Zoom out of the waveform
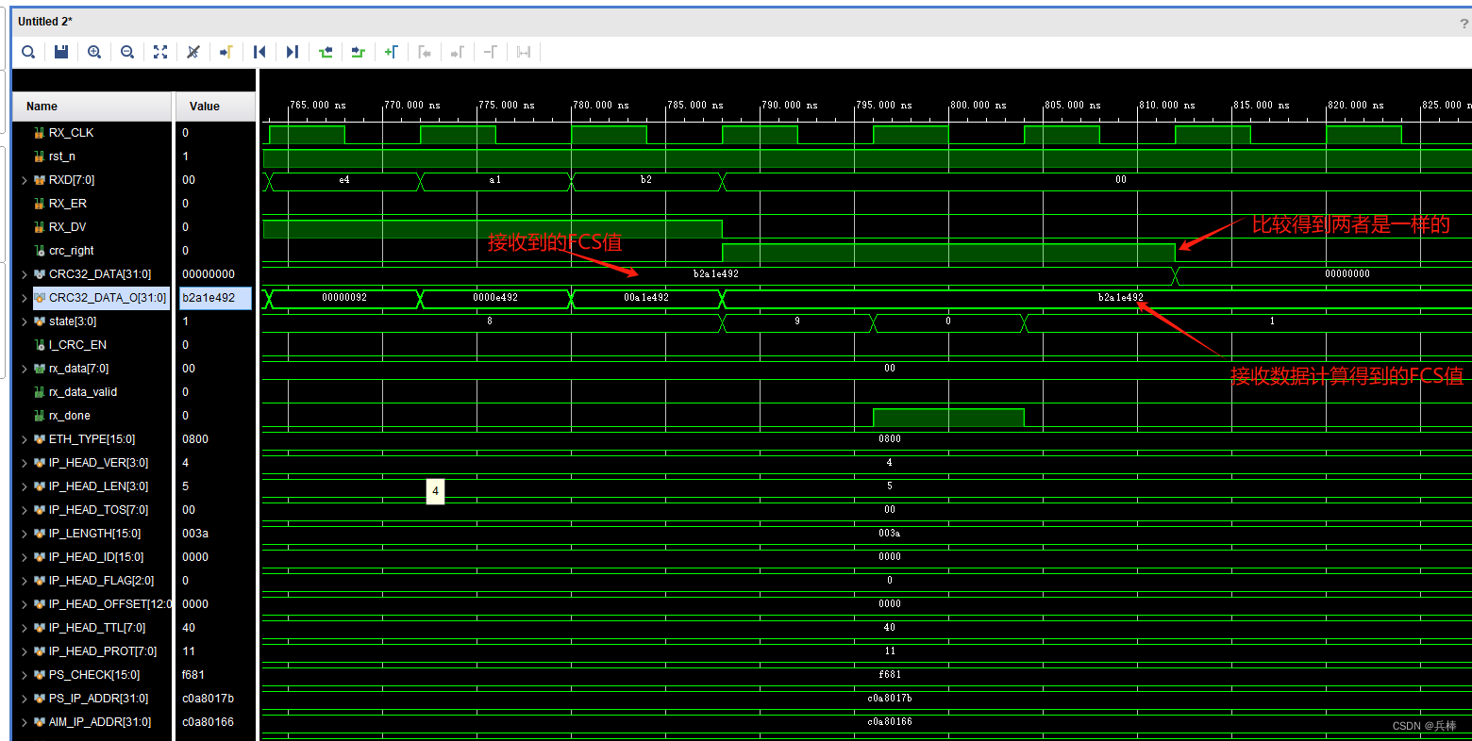 [127, 52]
